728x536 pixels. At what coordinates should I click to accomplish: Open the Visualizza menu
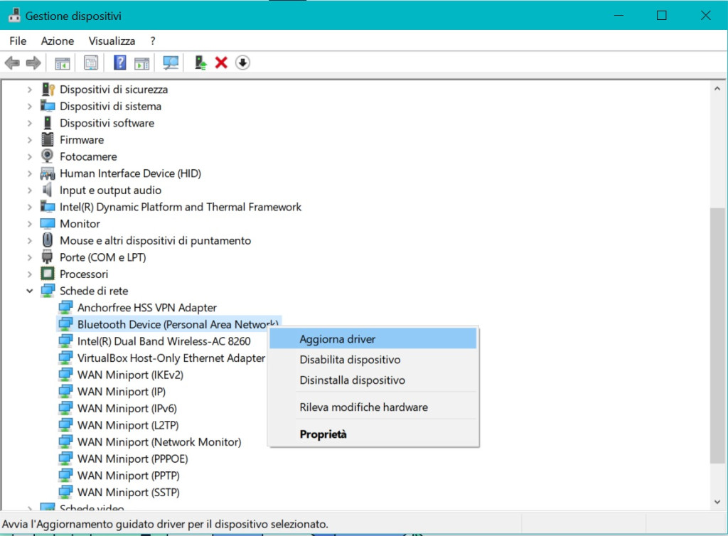pyautogui.click(x=112, y=41)
